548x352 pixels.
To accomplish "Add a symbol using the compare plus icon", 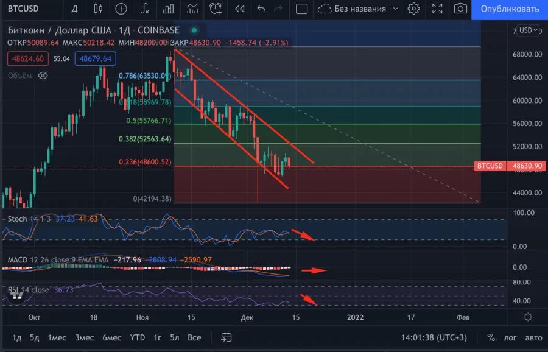I will (x=121, y=9).
